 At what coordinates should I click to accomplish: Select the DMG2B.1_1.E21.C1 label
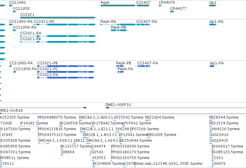click(97, 129)
